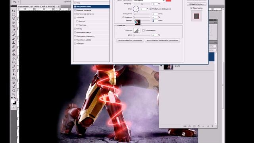
Task: Open the layer opacity dropdown in Layers panel
Action: [x=215, y=46]
